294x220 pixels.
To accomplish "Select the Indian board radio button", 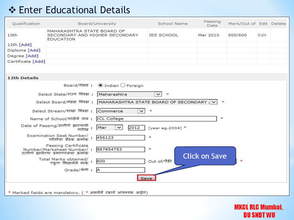I will click(100, 85).
